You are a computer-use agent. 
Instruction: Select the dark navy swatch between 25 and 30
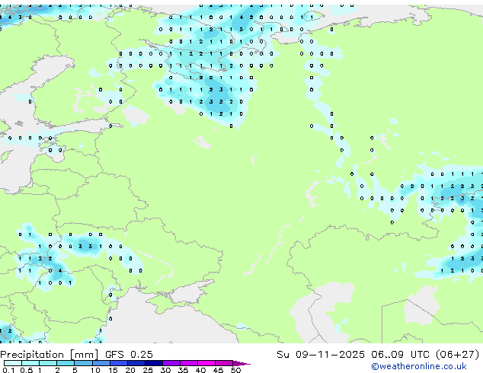coord(154,363)
